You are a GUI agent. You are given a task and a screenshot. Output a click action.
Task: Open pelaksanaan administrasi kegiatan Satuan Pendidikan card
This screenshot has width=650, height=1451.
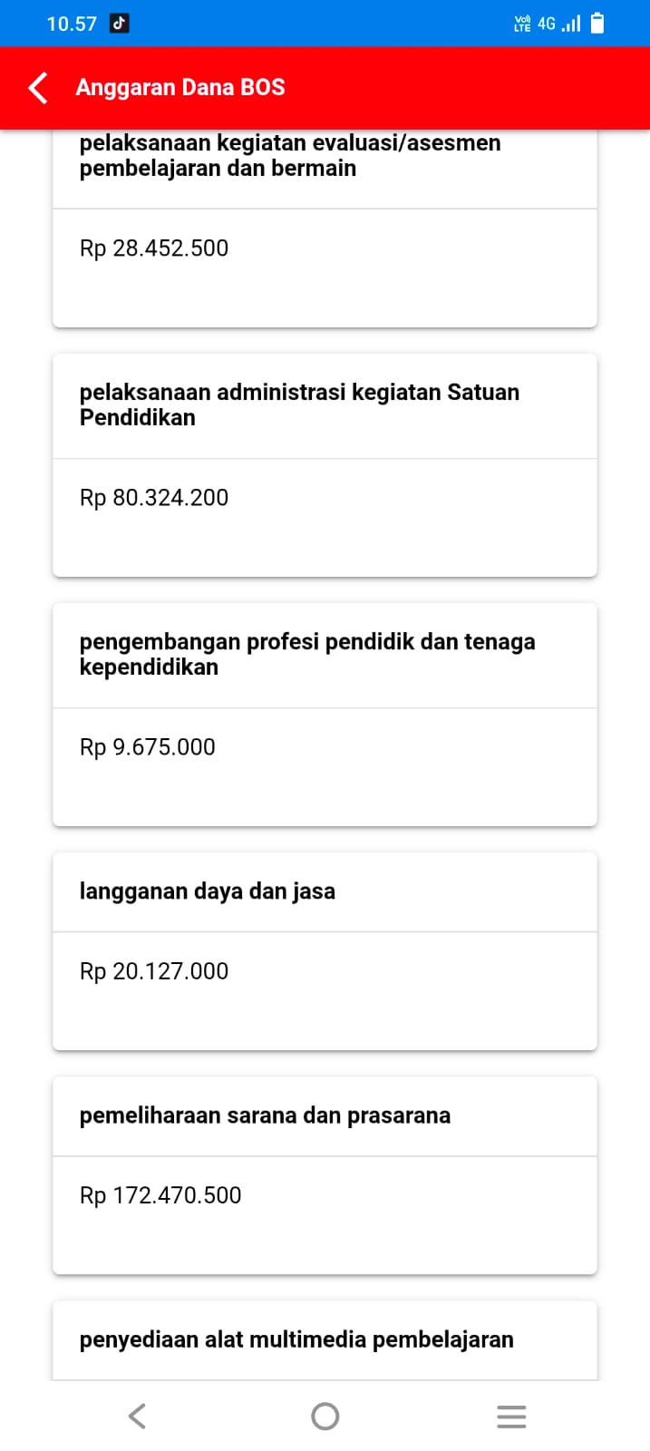[x=299, y=404]
